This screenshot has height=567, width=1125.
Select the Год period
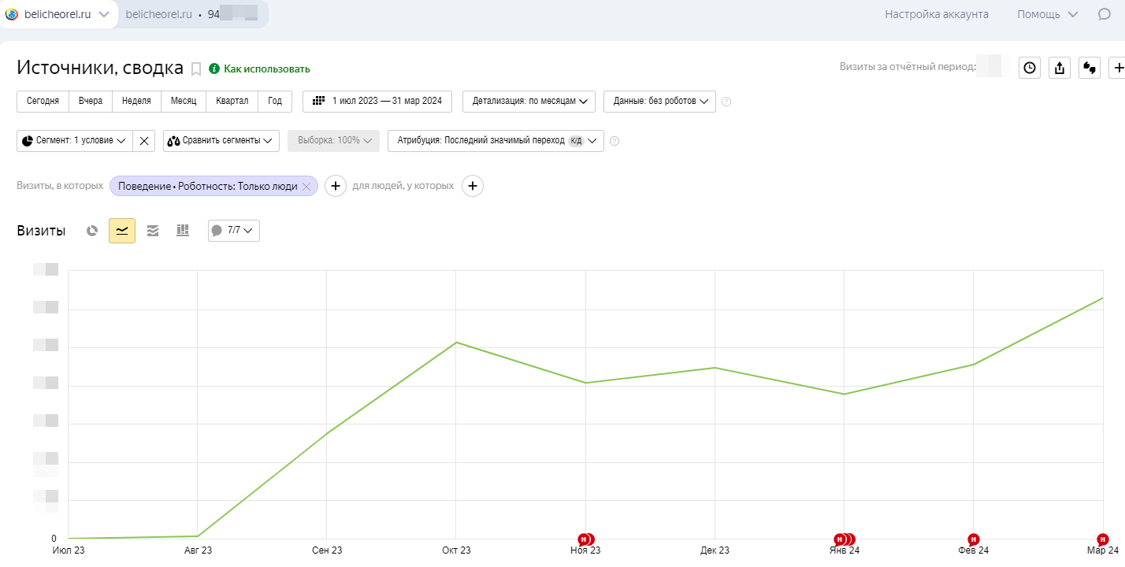coord(275,102)
